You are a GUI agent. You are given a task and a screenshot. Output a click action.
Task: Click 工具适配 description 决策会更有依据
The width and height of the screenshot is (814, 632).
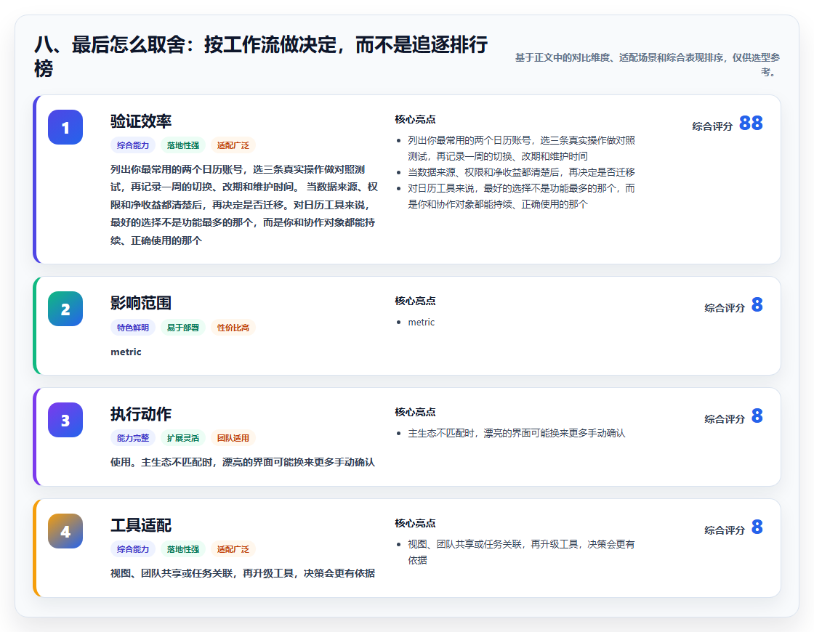[243, 573]
